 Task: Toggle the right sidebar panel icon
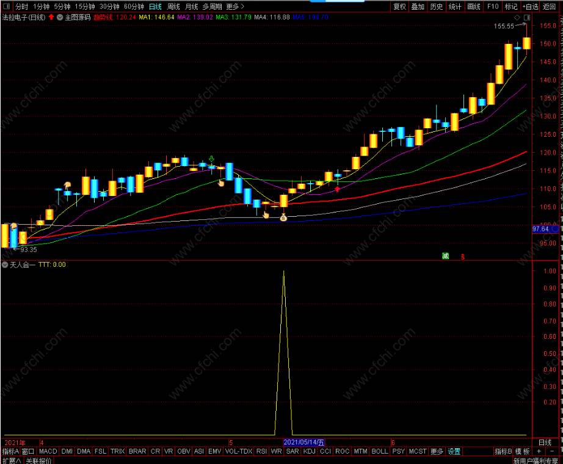(x=527, y=18)
